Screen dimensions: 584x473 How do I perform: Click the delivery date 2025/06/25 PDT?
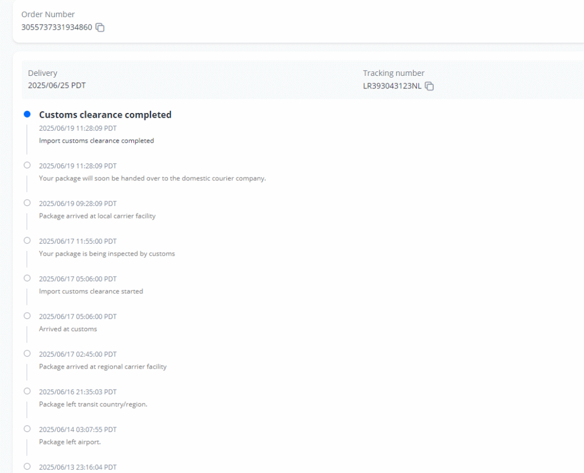(56, 86)
